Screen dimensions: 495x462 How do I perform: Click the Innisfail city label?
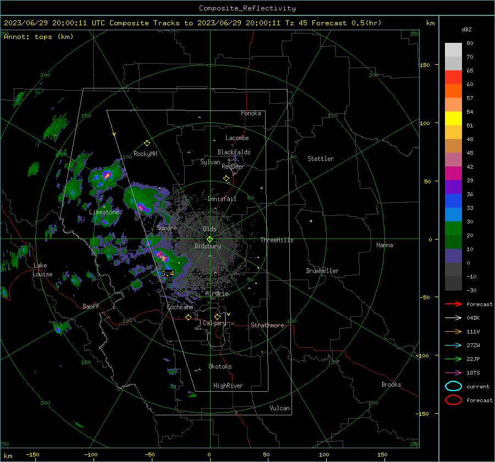(222, 199)
